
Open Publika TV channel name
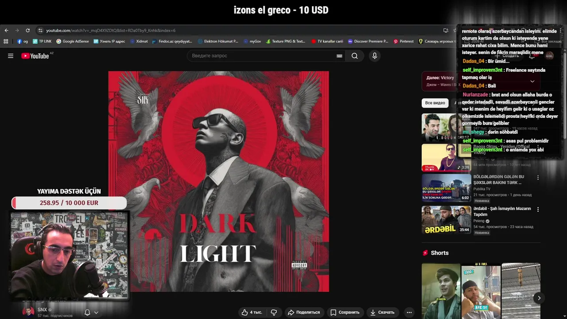[482, 189]
